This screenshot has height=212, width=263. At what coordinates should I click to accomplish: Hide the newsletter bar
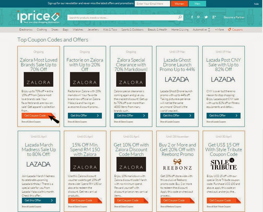[x=256, y=4]
